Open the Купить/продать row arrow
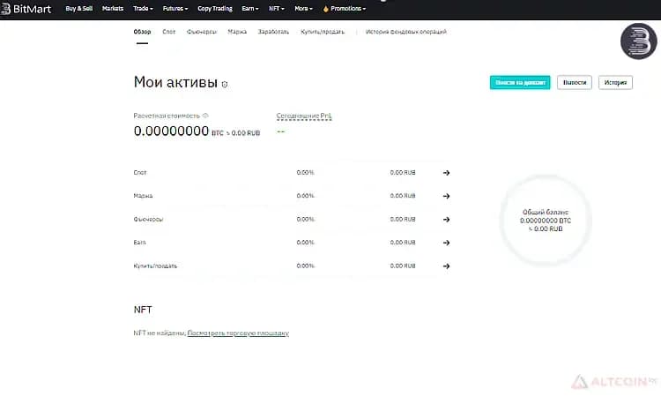 point(447,266)
